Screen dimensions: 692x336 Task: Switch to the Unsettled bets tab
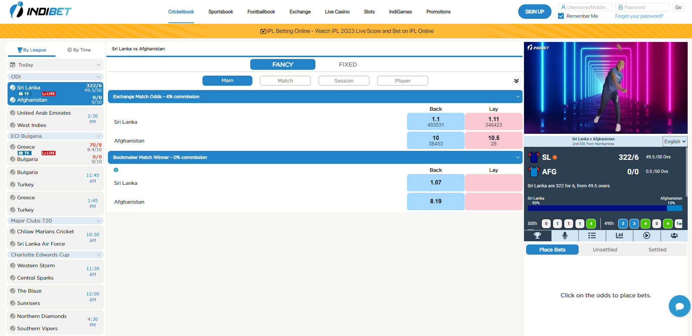605,250
